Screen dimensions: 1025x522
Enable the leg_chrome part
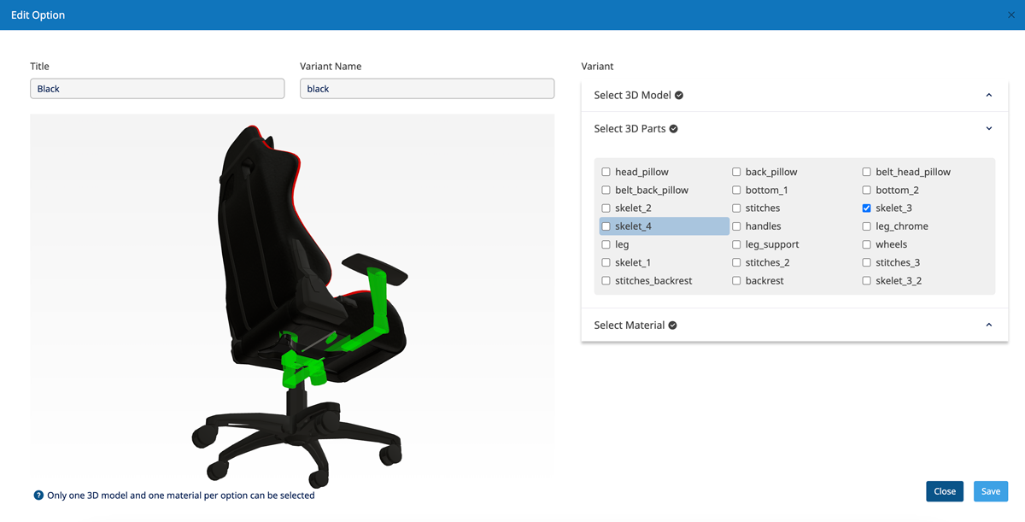(866, 226)
